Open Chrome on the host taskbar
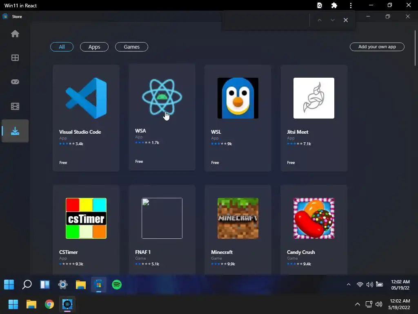Screen dimensions: 418x314 [x=49, y=304]
